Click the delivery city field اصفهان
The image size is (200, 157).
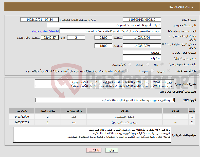(x=142, y=58)
